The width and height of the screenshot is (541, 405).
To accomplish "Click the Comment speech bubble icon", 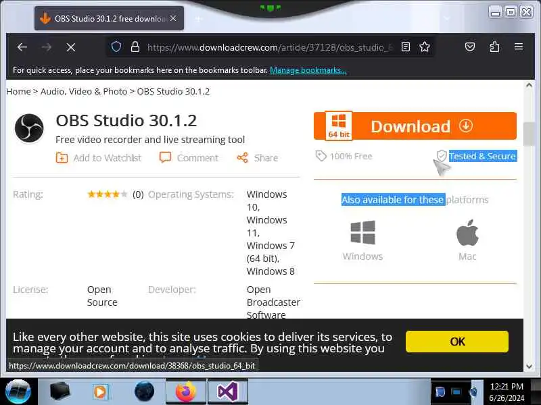I will coord(165,158).
